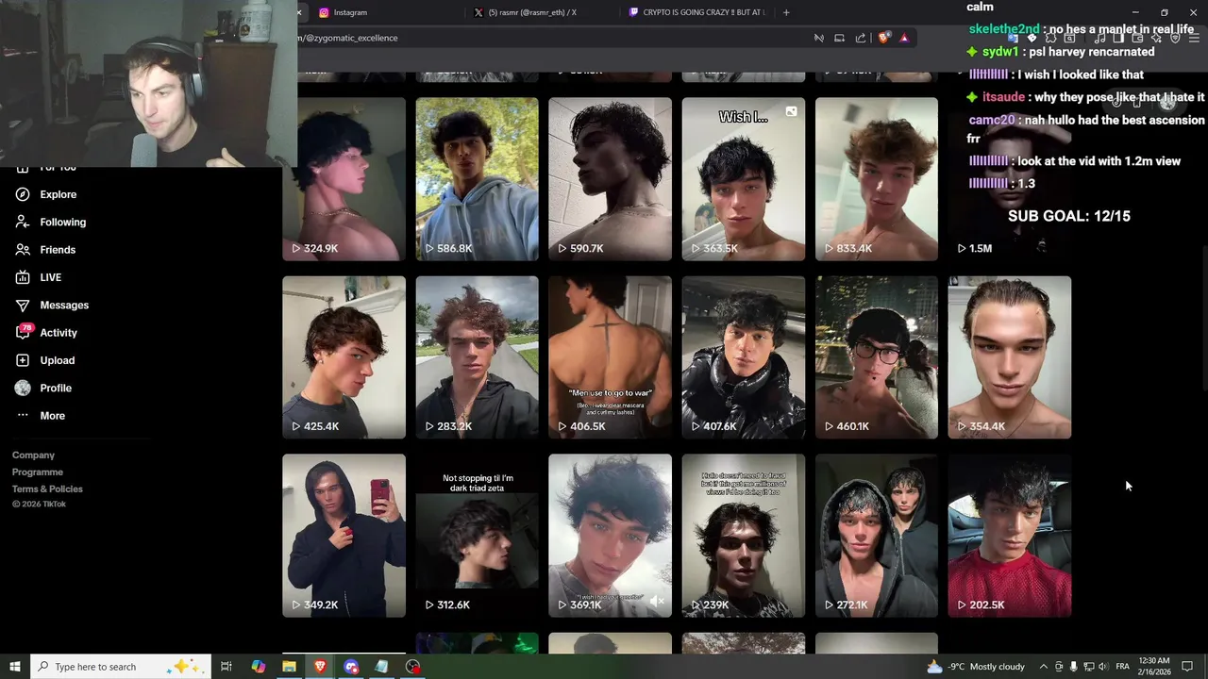Open the volume control tray icon
This screenshot has height=679, width=1208.
click(1101, 667)
